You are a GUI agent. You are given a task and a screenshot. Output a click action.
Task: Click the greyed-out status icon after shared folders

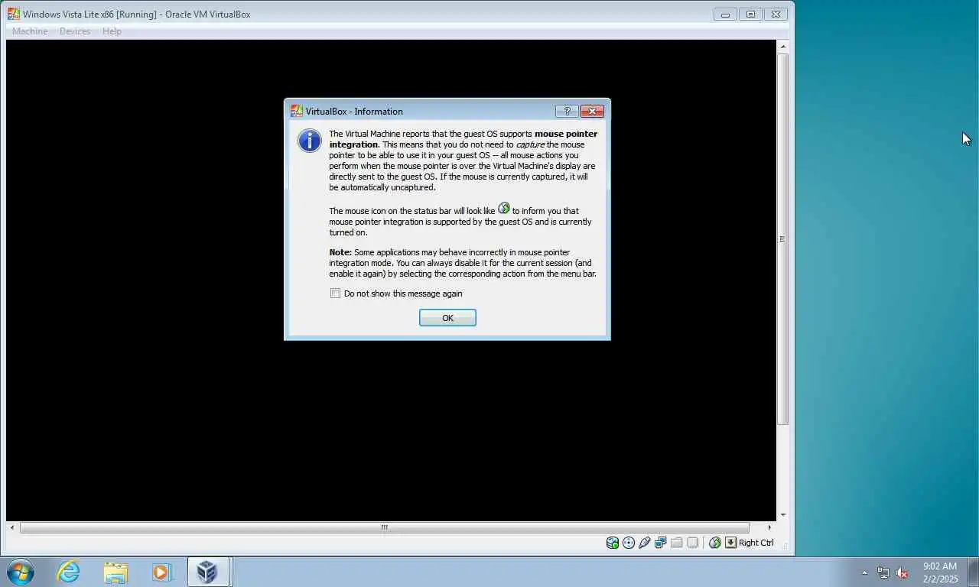click(x=692, y=543)
